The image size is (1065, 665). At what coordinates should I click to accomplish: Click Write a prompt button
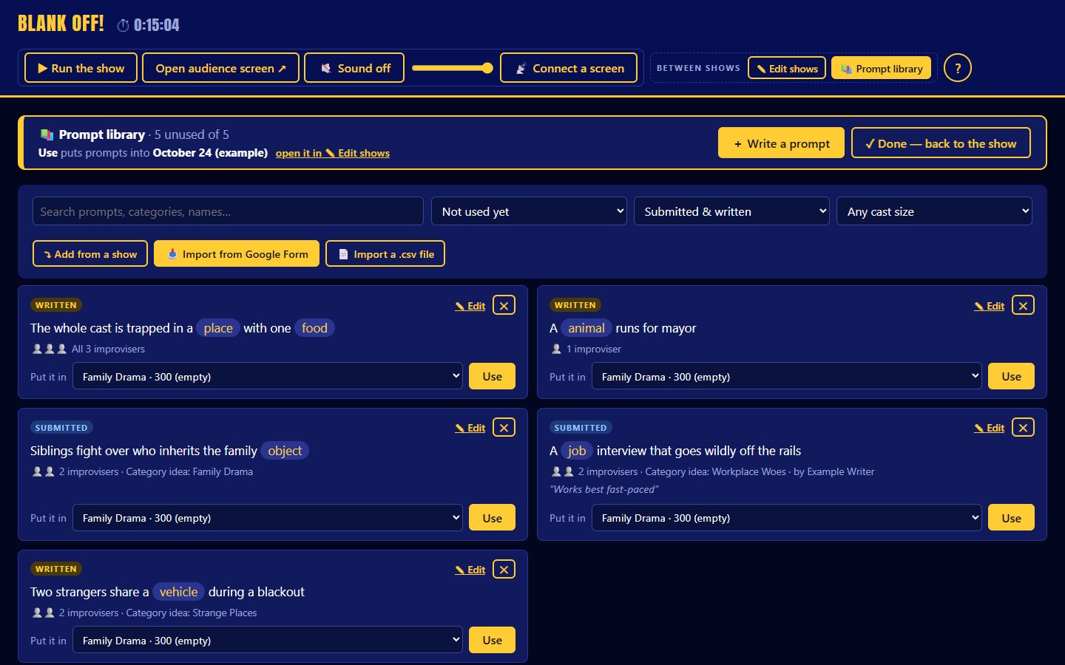[x=782, y=143]
